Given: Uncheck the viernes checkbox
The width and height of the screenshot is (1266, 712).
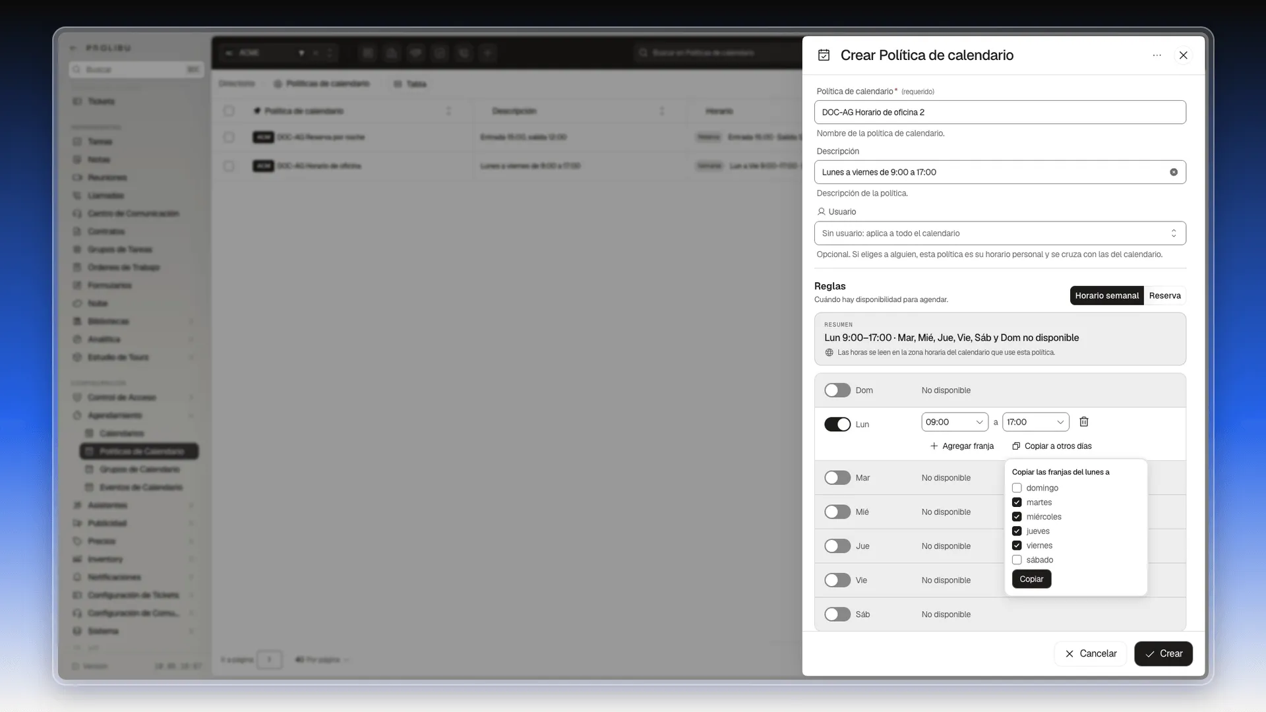Looking at the screenshot, I should [x=1017, y=546].
